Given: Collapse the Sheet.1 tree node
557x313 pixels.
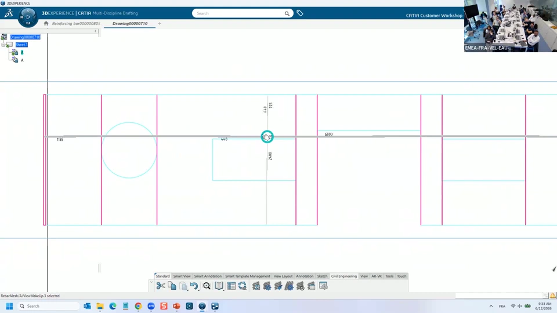Looking at the screenshot, I should tap(3, 45).
